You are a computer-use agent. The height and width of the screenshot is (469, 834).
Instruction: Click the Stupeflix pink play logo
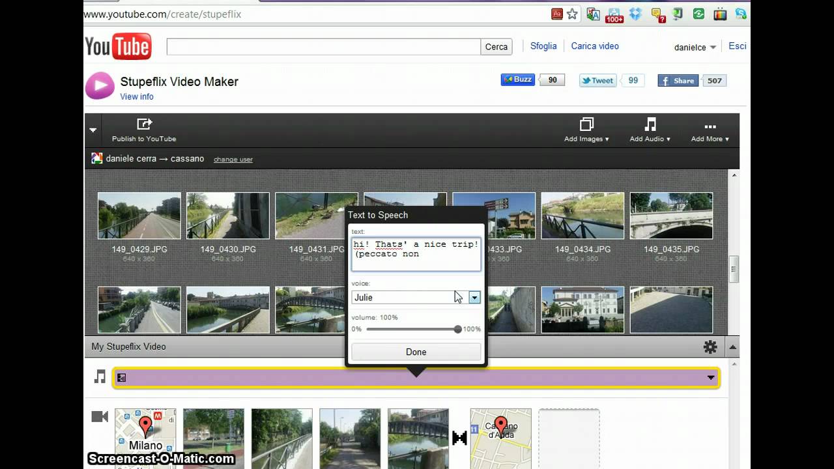(x=100, y=85)
